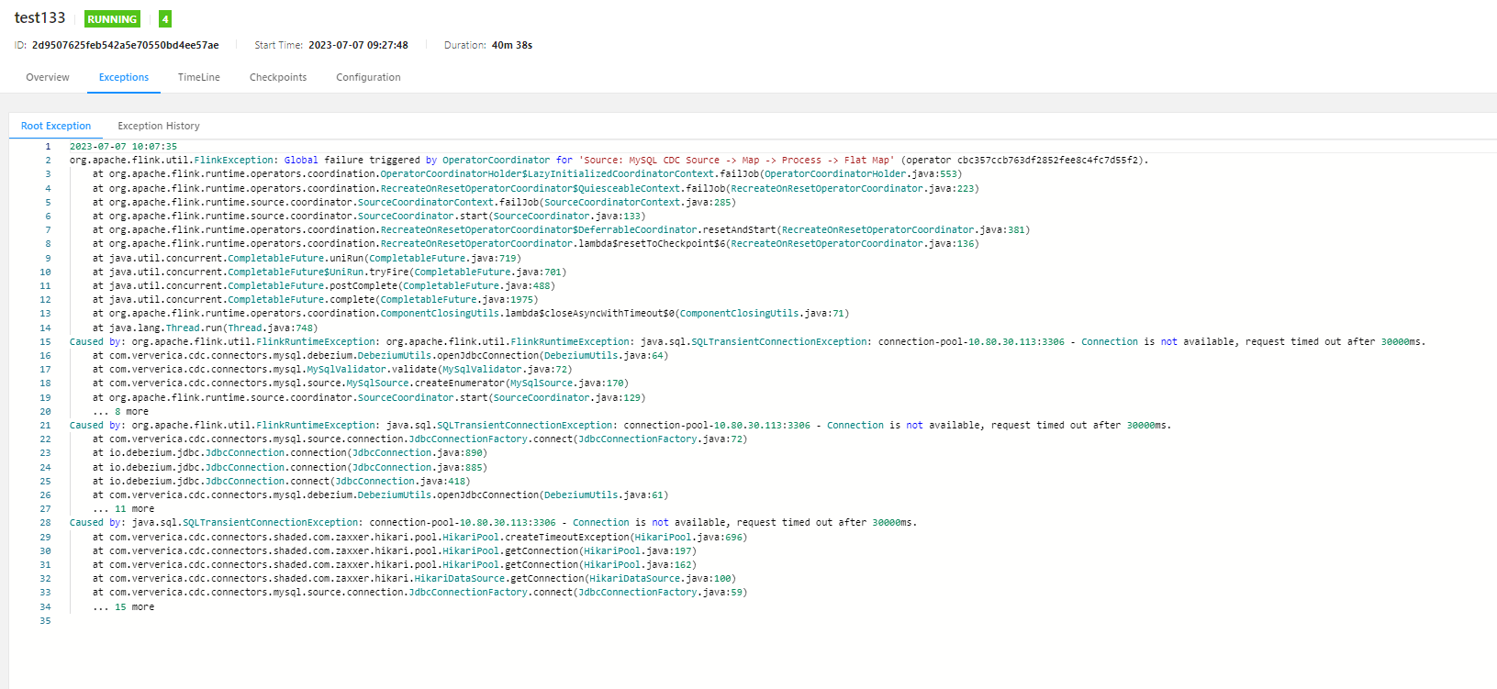
Task: Switch to the TimeLine tab
Action: point(199,77)
